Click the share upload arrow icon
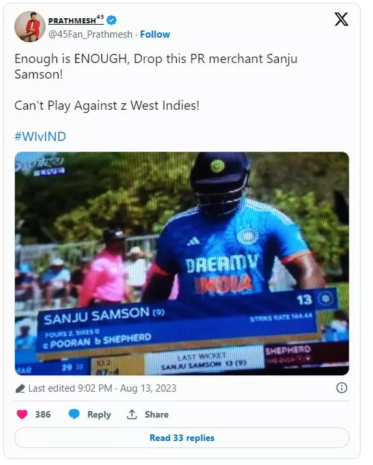 (132, 414)
